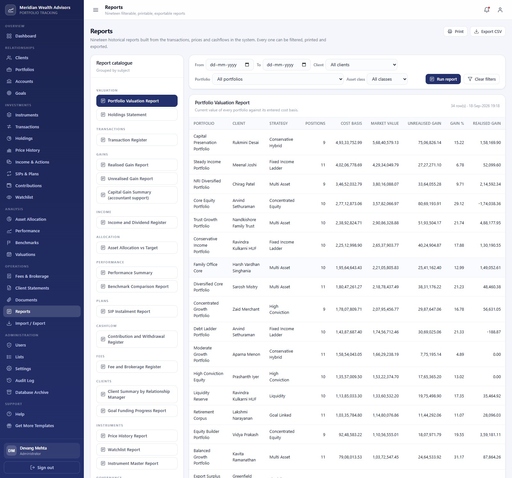Open Get More Templates link

point(42,426)
